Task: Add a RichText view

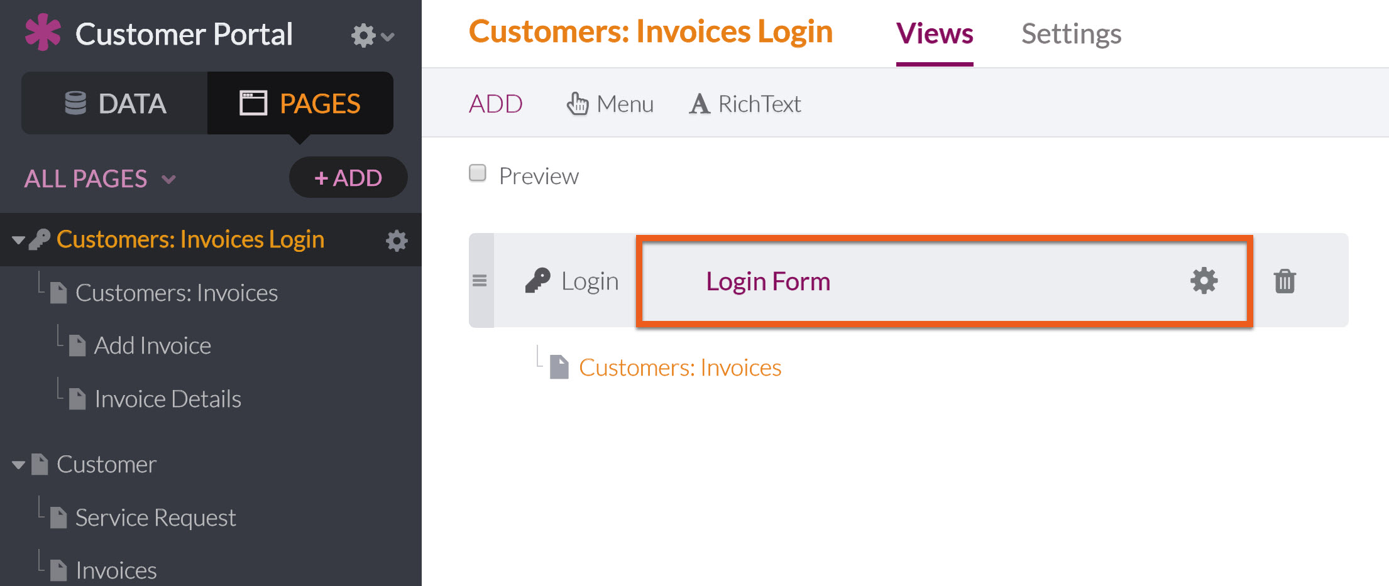Action: (745, 104)
